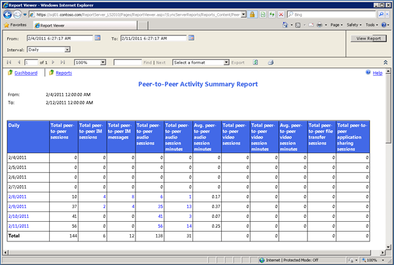The image size is (394, 265).
Task: Collapse the report parameters area
Action: [x=385, y=63]
